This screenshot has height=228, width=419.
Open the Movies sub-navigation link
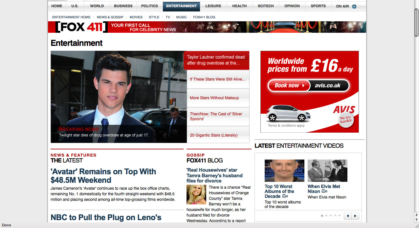(136, 17)
